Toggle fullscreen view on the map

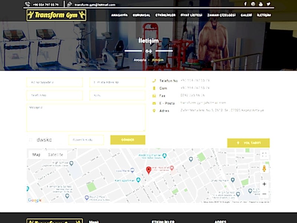pos(264,155)
